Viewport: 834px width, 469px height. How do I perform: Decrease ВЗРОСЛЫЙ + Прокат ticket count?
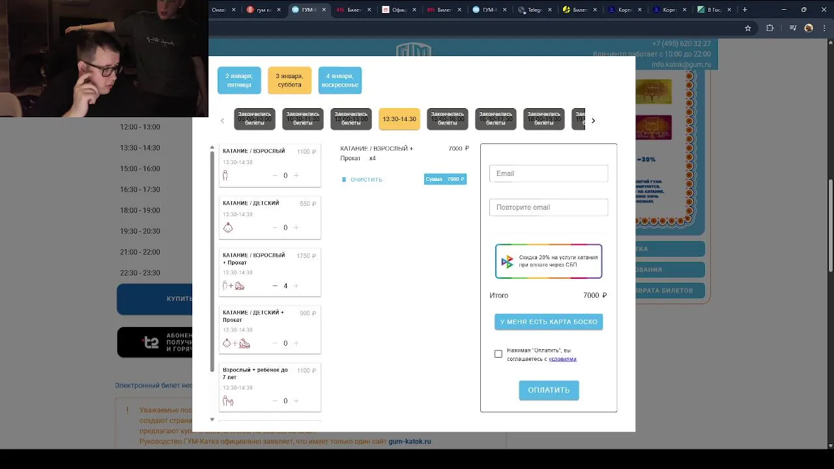coord(275,286)
